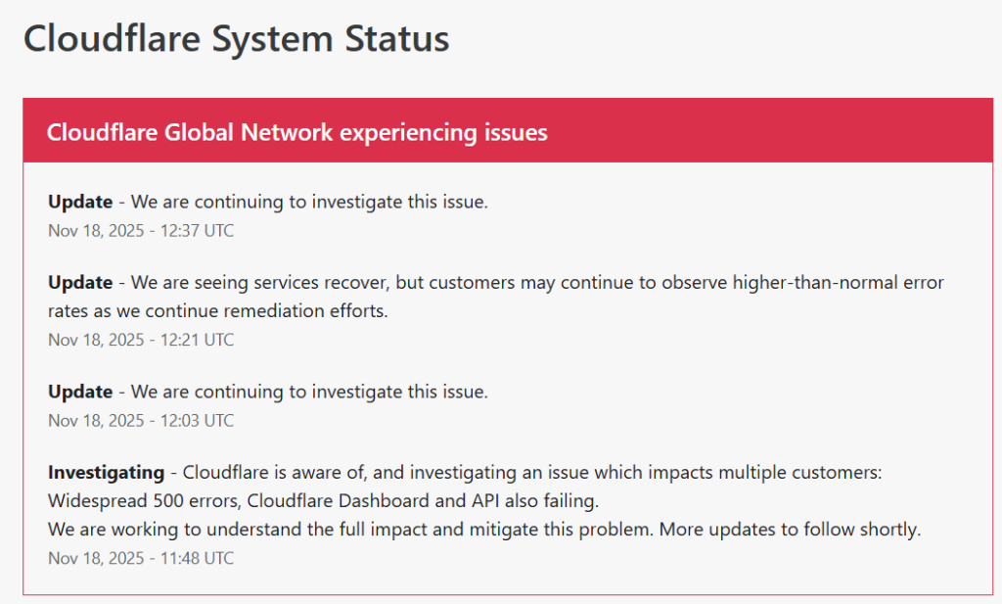Open the Cloudflare Global Network experiencing issues incident

296,132
